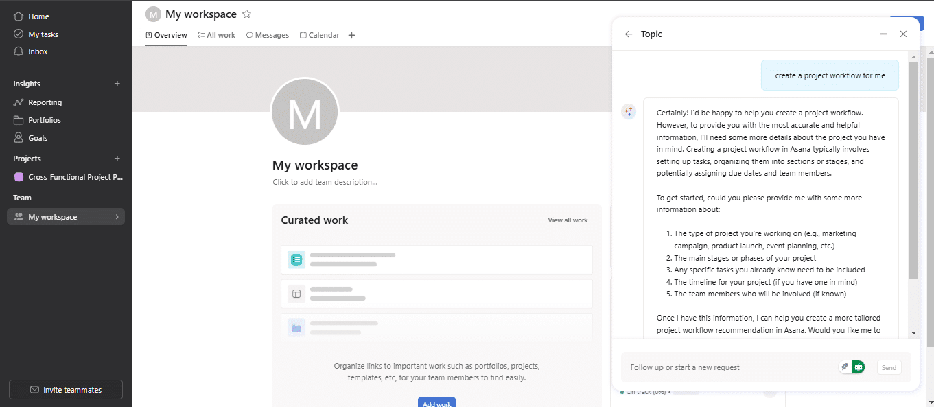Click My workspace title in header

(201, 14)
